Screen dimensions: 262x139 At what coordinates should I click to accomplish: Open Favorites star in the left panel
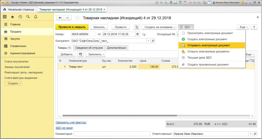coord(12,17)
